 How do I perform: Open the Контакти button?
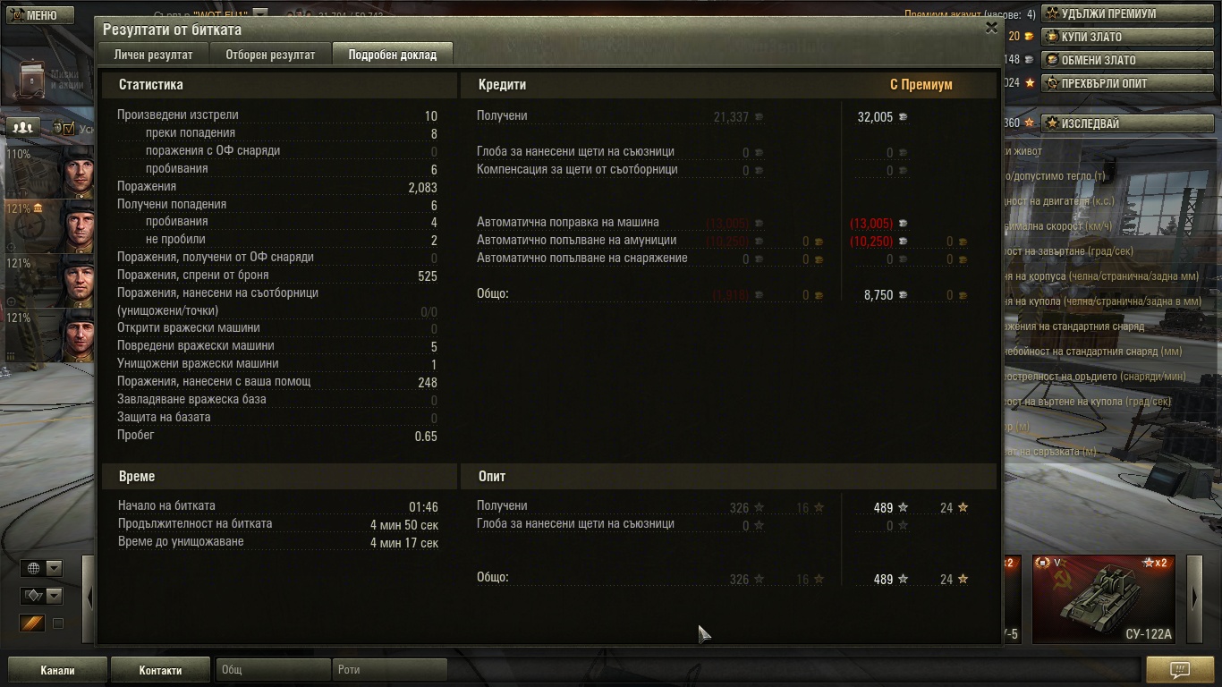point(160,670)
